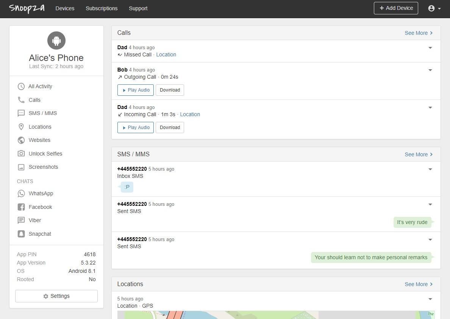Click the incoming call arrow icon for Dad
This screenshot has height=319, width=450.
coord(120,115)
